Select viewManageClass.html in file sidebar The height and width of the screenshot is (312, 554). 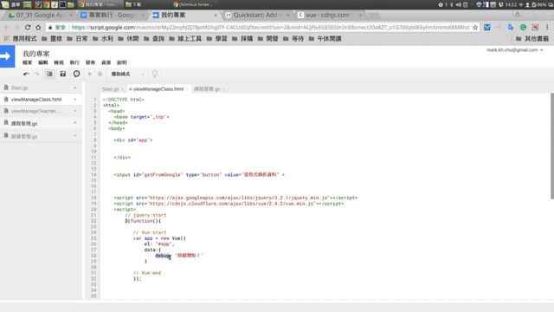pyautogui.click(x=36, y=100)
